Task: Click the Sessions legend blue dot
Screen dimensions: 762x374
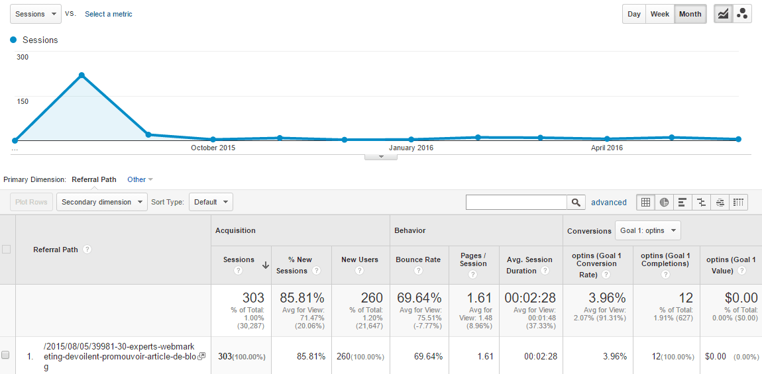Action: [x=14, y=40]
